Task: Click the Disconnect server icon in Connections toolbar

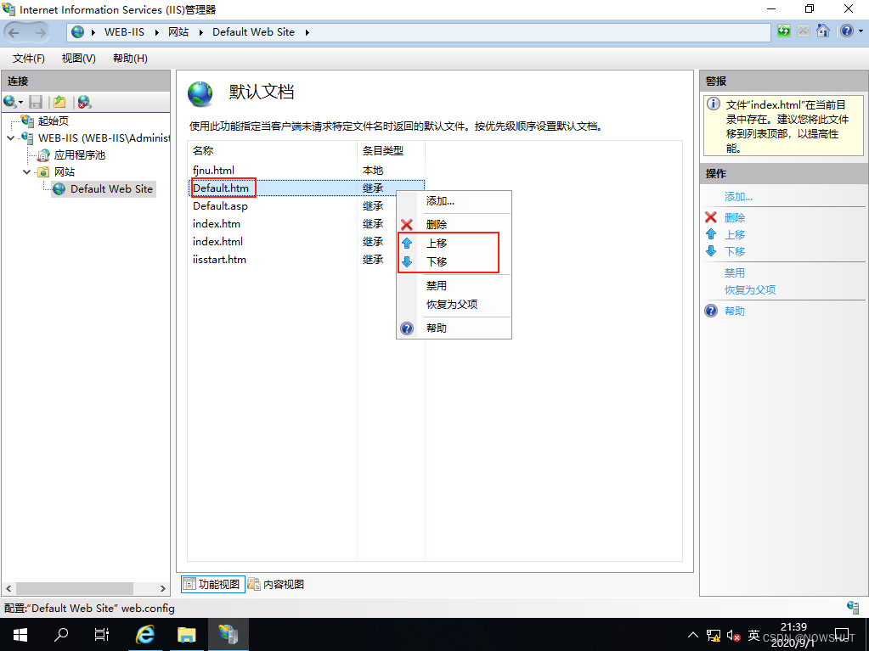Action: click(x=83, y=101)
